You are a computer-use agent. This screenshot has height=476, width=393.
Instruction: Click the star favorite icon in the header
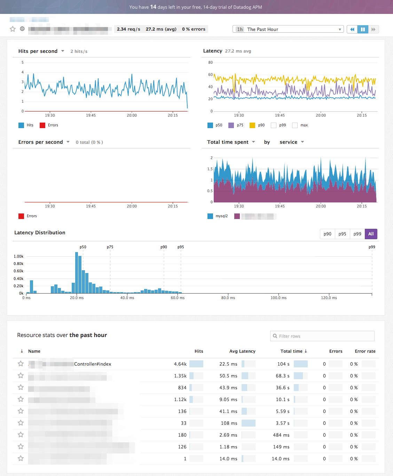point(13,29)
